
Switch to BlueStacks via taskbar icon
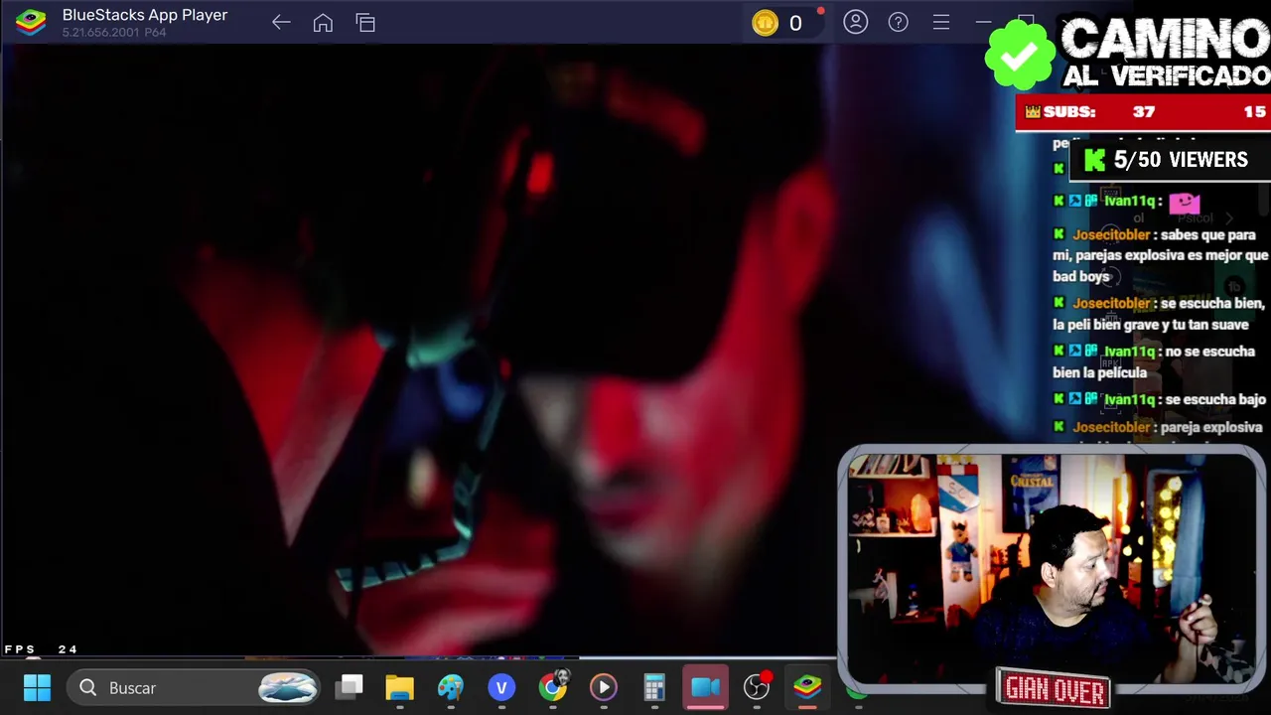click(x=807, y=686)
